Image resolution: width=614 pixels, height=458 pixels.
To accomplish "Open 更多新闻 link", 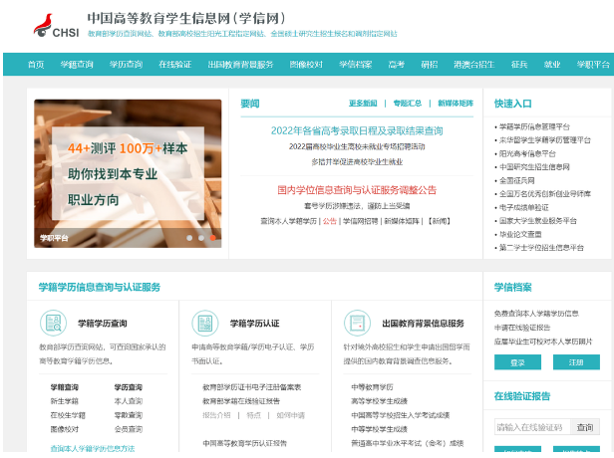I will [x=363, y=104].
